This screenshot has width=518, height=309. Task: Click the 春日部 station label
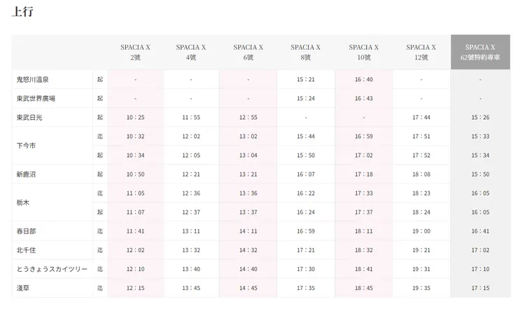coord(25,231)
